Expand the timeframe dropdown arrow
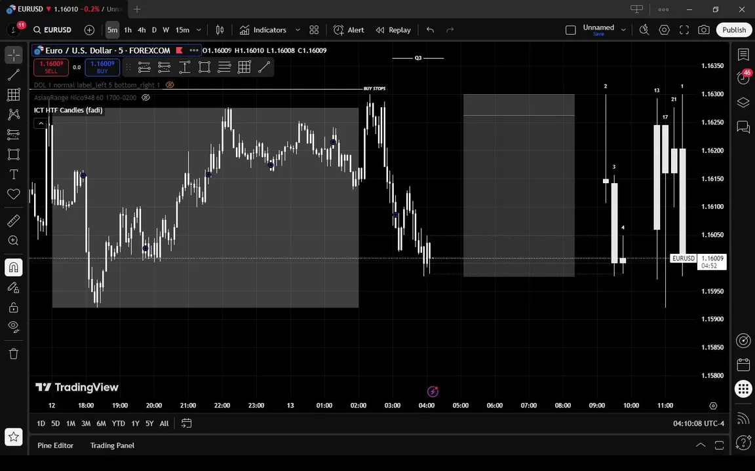 pyautogui.click(x=199, y=30)
